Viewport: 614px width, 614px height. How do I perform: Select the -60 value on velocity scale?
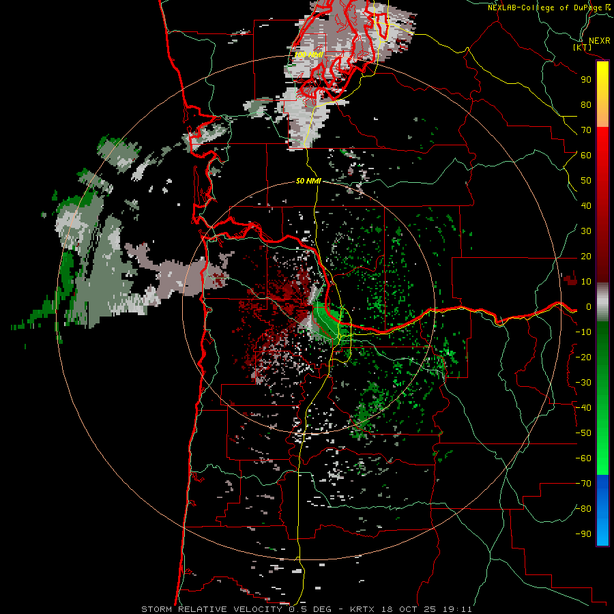coord(583,458)
